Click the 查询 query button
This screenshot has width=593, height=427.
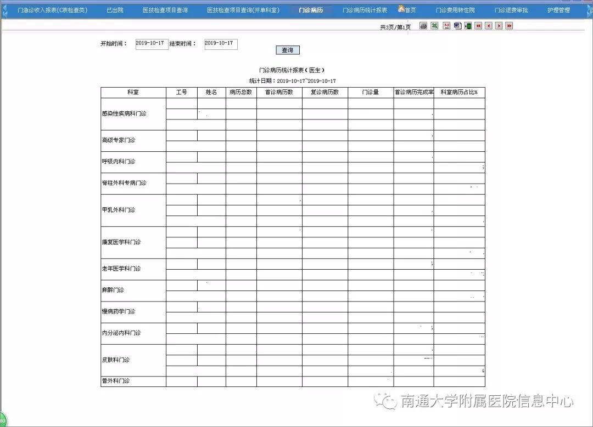coord(287,50)
